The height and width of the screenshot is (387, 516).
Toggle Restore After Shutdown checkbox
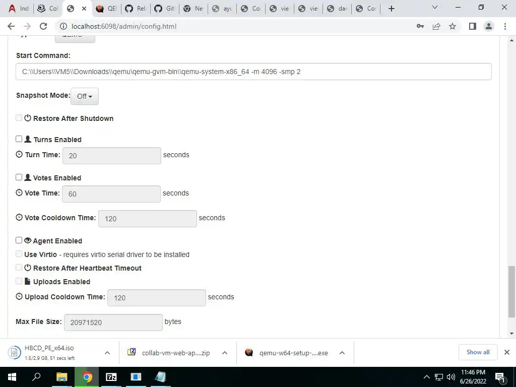(19, 118)
